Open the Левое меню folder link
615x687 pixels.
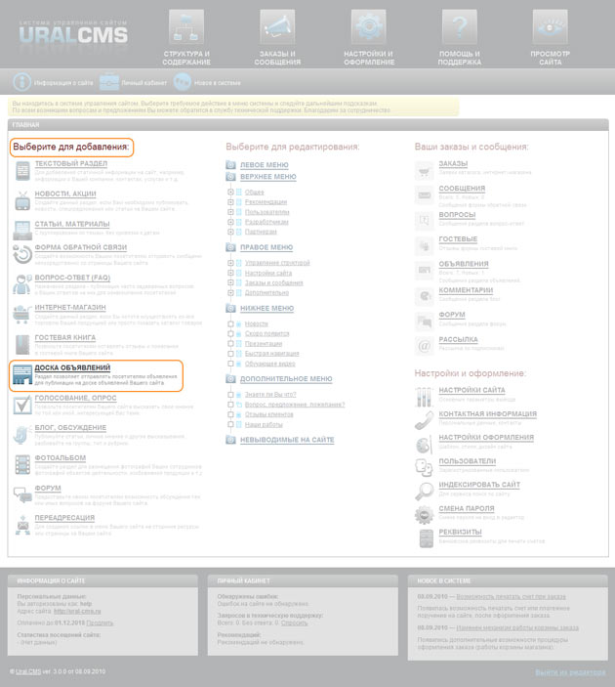pos(264,165)
